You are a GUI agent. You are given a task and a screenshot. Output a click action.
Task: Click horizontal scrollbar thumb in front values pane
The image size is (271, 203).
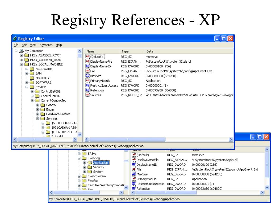tap(127, 139)
